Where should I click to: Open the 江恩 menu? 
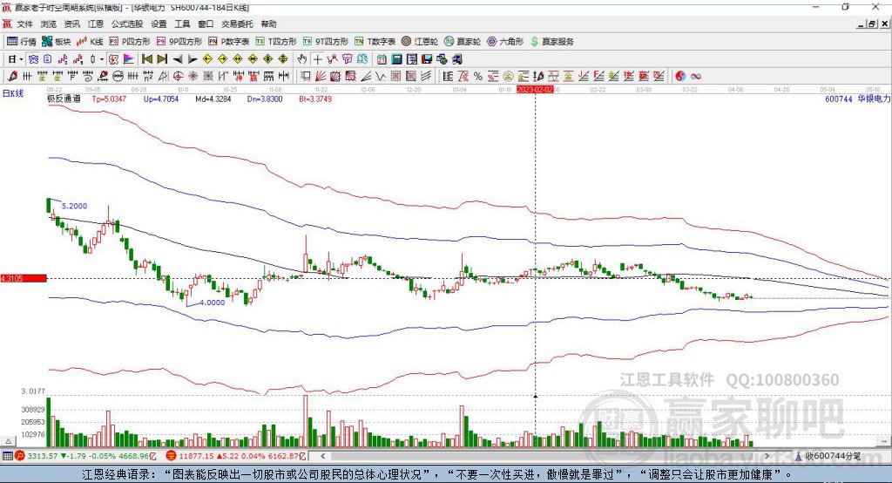pos(95,24)
